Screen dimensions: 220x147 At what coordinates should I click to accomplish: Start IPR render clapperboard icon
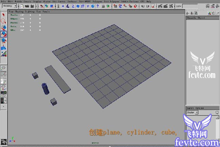[x=166, y=6]
